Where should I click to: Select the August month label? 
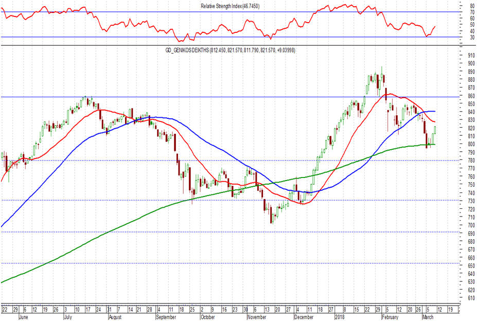click(115, 317)
